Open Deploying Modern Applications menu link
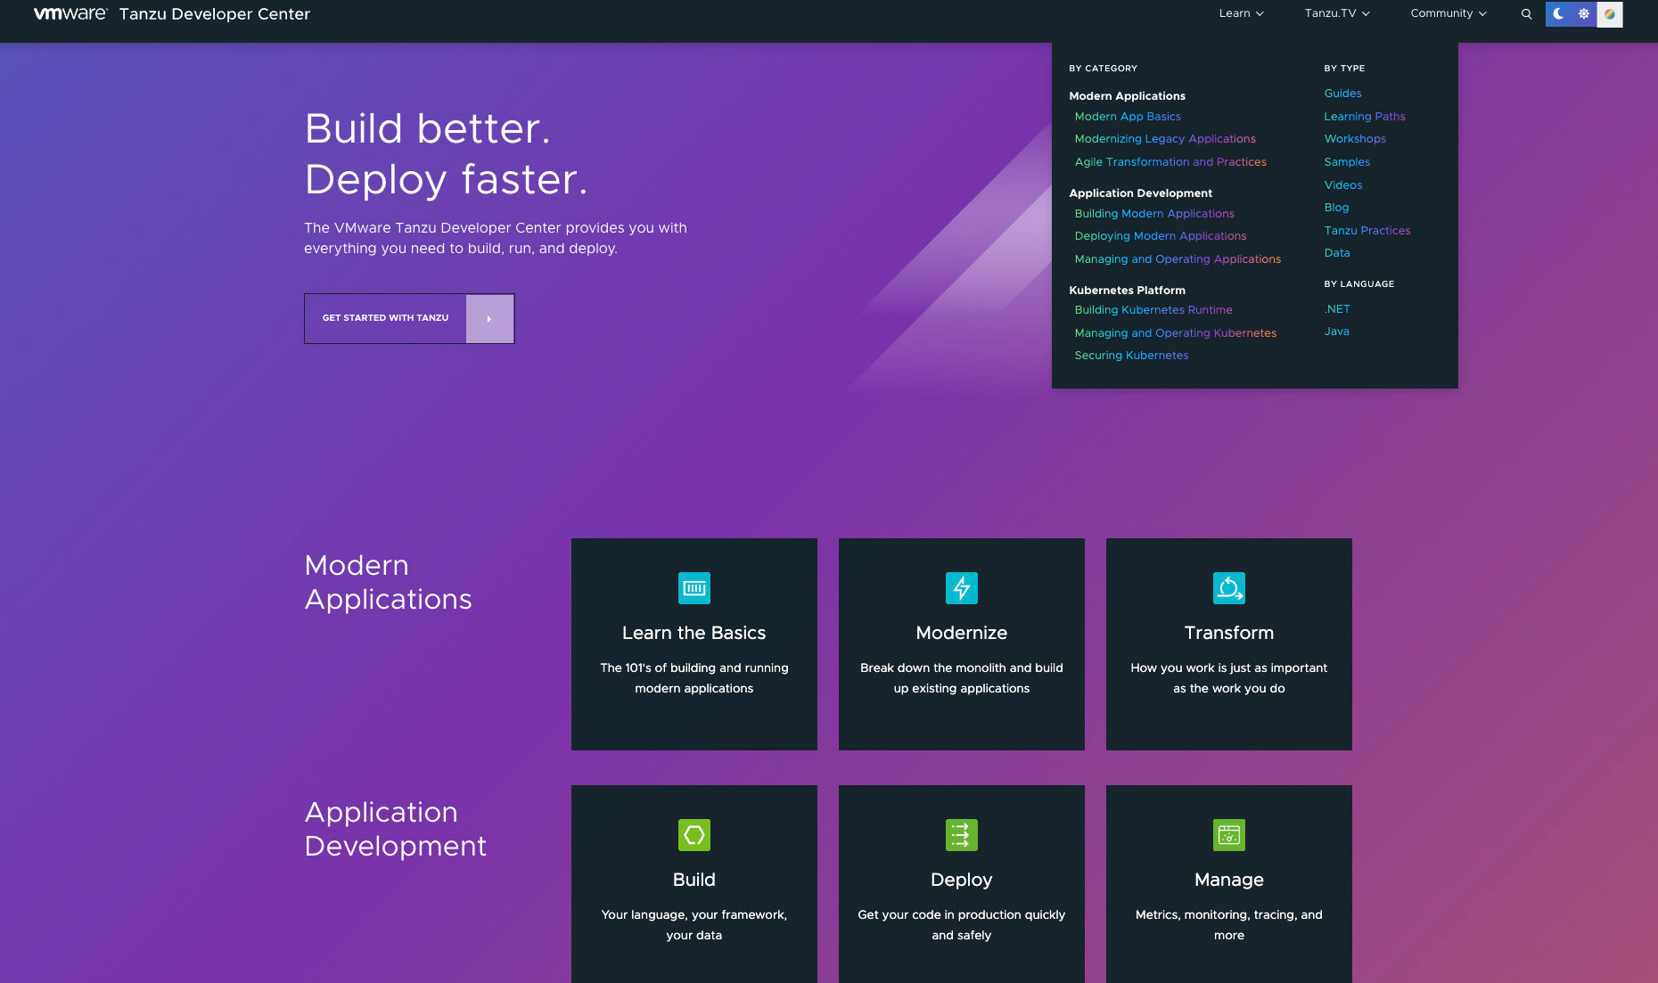This screenshot has width=1658, height=983. 1161,236
